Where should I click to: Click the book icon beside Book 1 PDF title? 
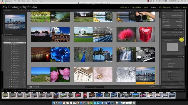pyautogui.click(x=29, y=10)
